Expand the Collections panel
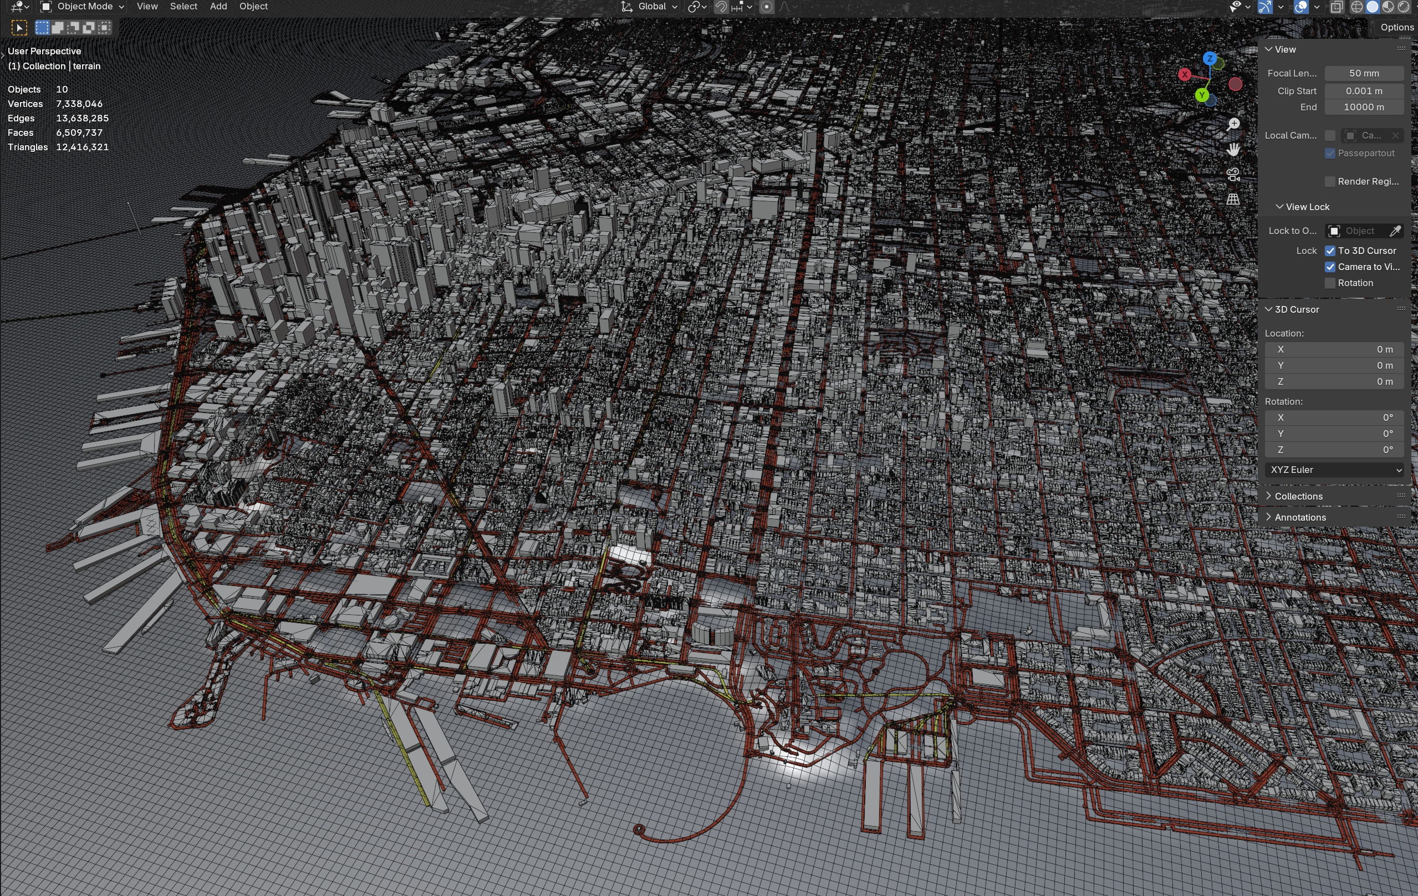This screenshot has height=896, width=1418. [1298, 496]
